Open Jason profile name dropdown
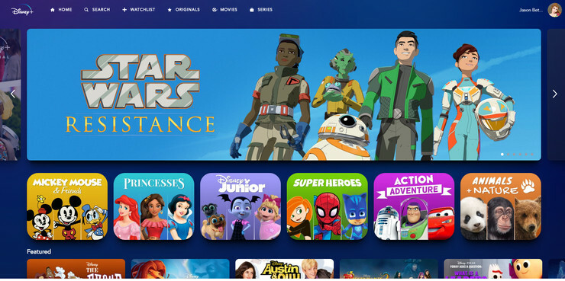565x281 pixels. 531,10
